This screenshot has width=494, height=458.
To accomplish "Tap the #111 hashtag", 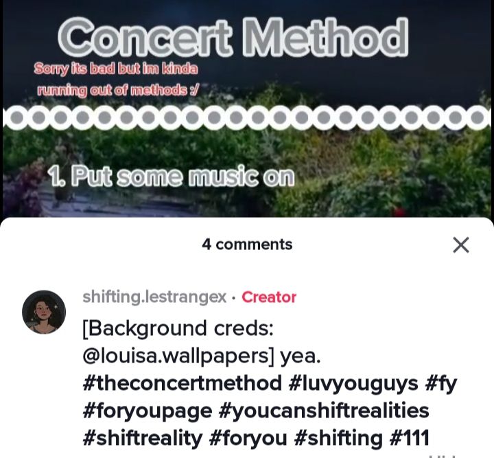I will (409, 438).
